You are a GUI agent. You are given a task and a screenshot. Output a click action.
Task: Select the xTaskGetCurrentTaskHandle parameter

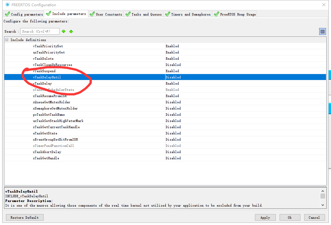click(x=56, y=127)
